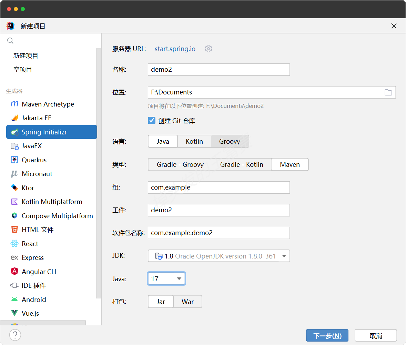Choose Gradle - Groovy project type
Image resolution: width=406 pixels, height=345 pixels.
(180, 164)
